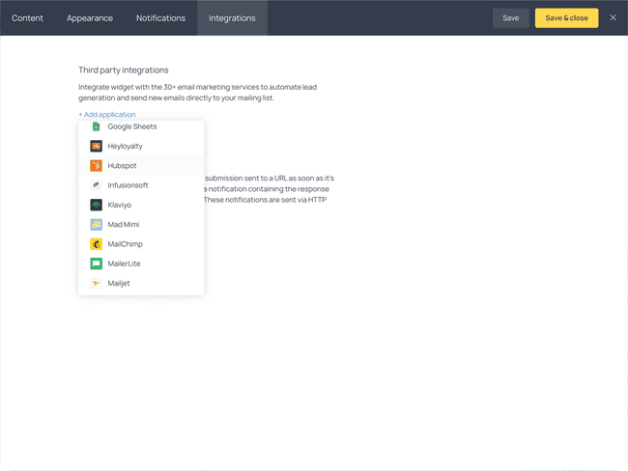Click the Save button
The width and height of the screenshot is (628, 471).
coord(511,18)
